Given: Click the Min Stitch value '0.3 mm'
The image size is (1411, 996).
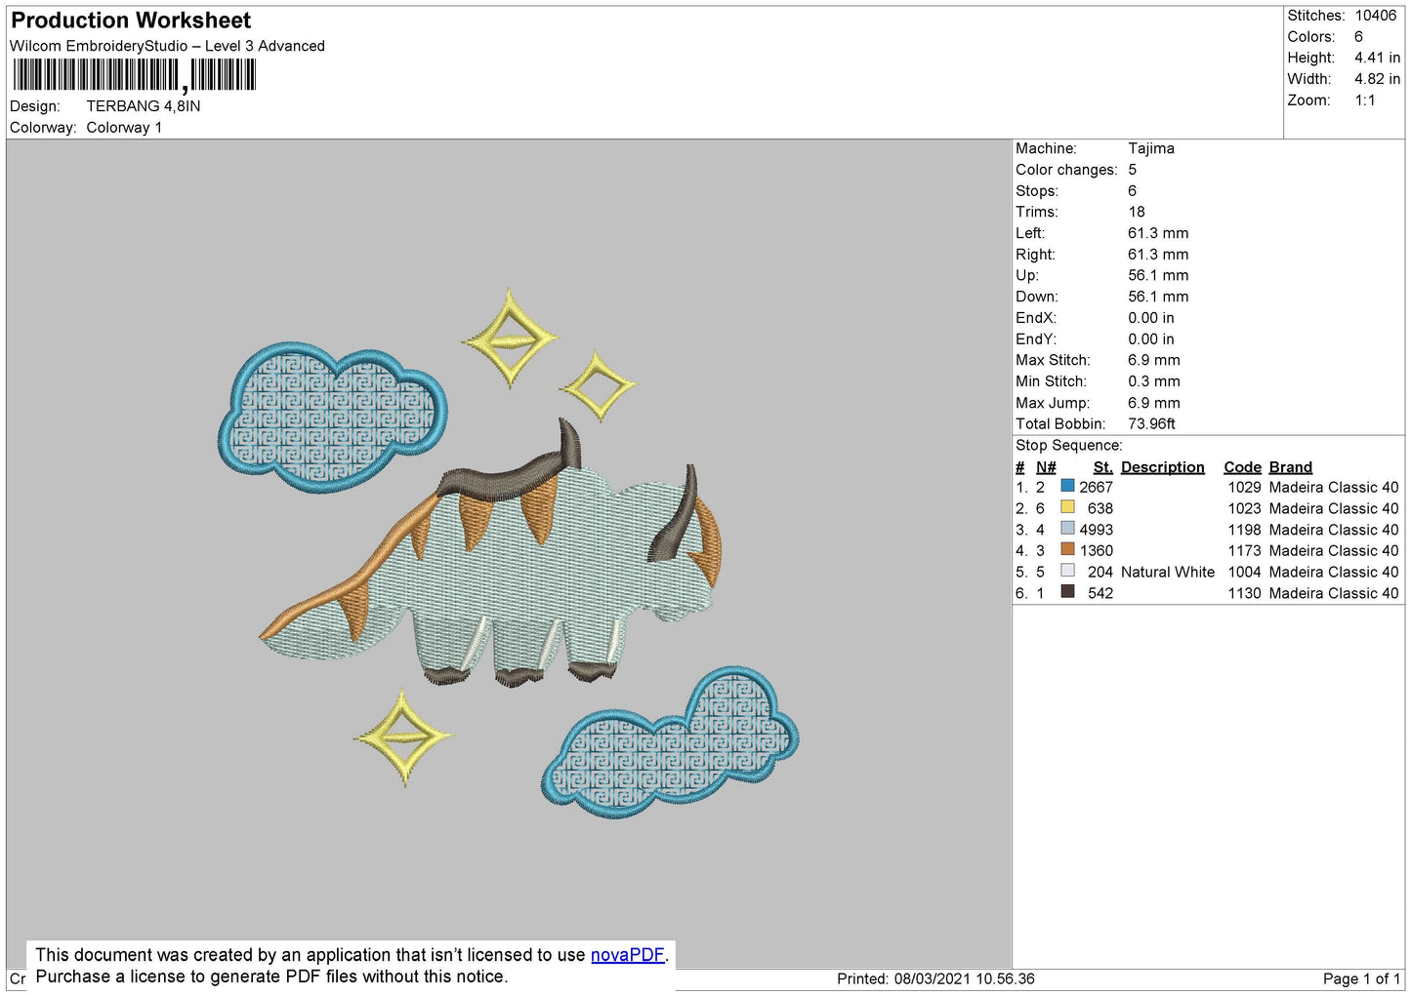Looking at the screenshot, I should (1154, 381).
